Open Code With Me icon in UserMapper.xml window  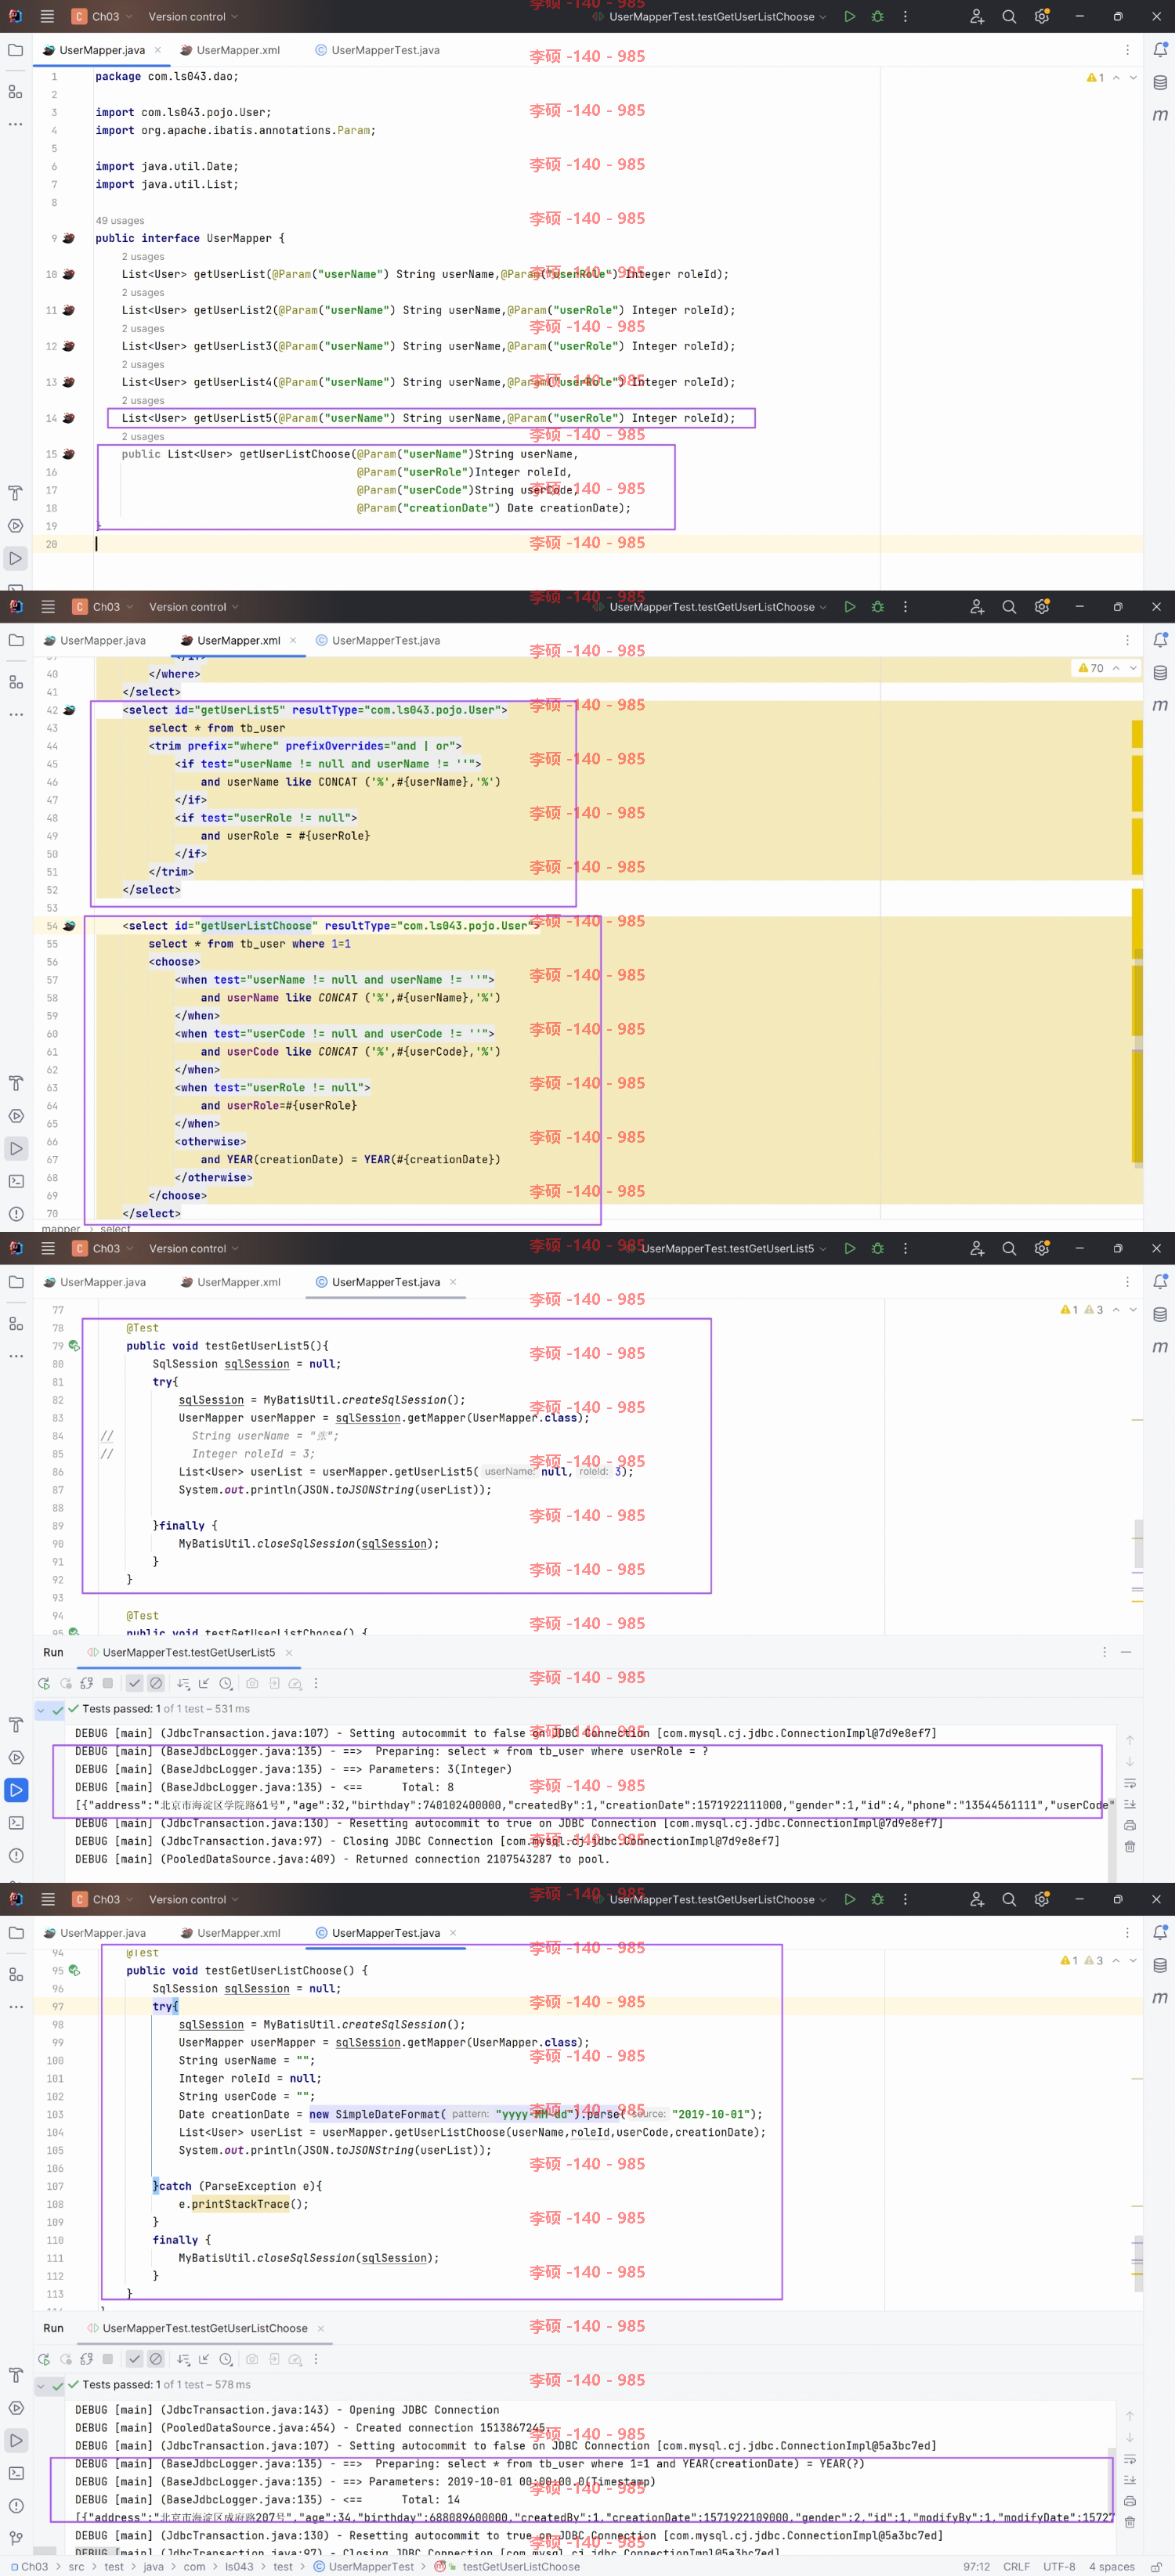coord(977,607)
